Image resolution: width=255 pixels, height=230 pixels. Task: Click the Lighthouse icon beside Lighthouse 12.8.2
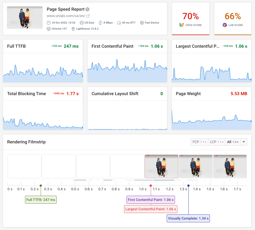pyautogui.click(x=73, y=29)
